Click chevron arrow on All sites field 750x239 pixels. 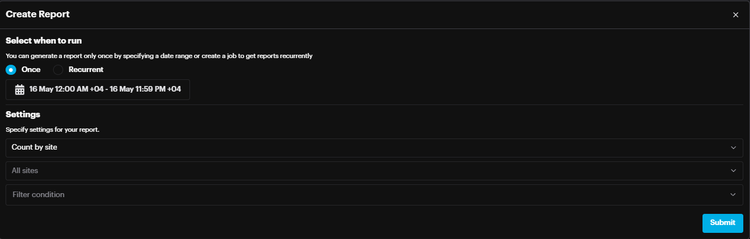(x=733, y=171)
